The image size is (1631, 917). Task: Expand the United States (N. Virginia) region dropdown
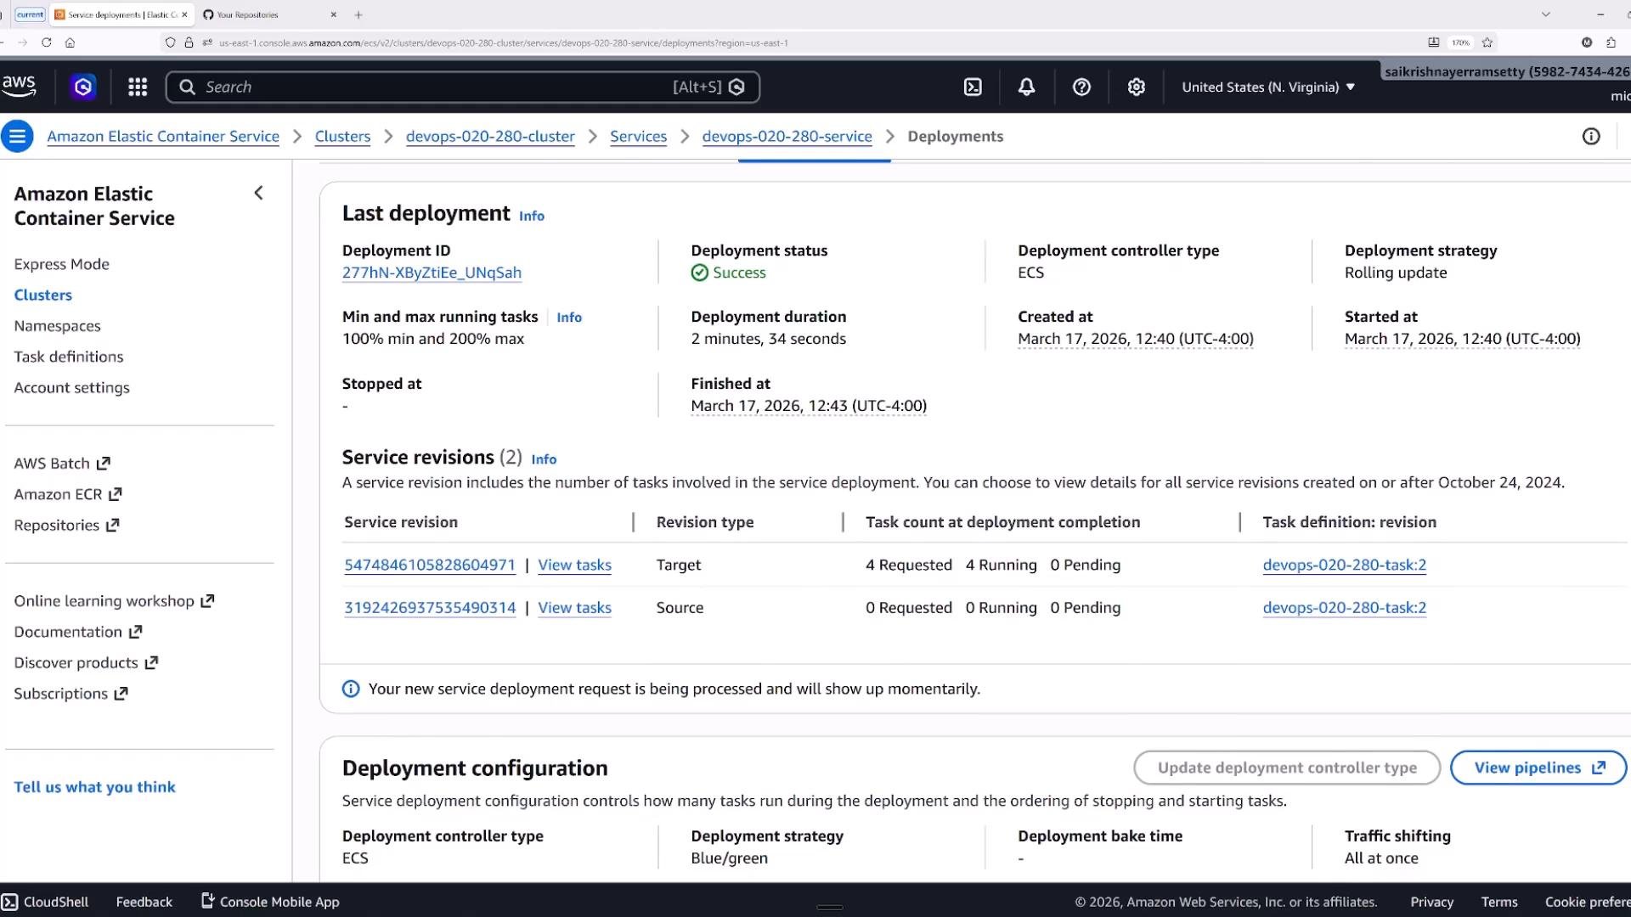[x=1267, y=87]
